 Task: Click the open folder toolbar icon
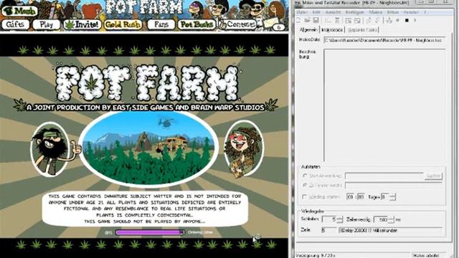(307, 20)
